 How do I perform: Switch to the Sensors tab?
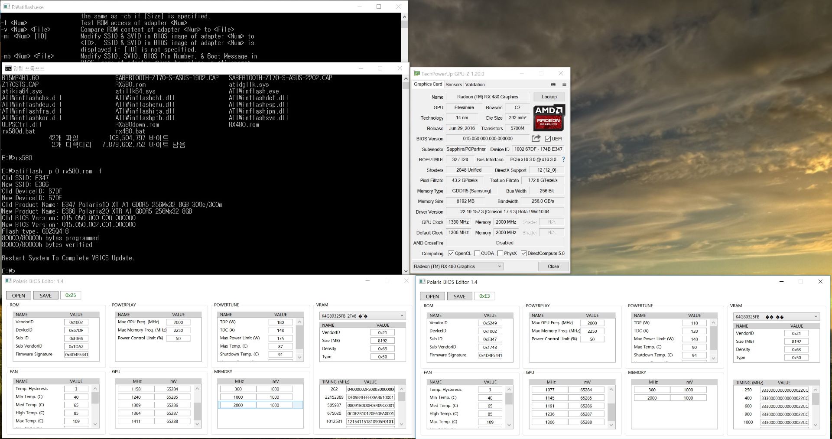454,84
